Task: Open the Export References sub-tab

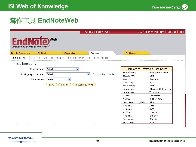Action: click(x=98, y=58)
